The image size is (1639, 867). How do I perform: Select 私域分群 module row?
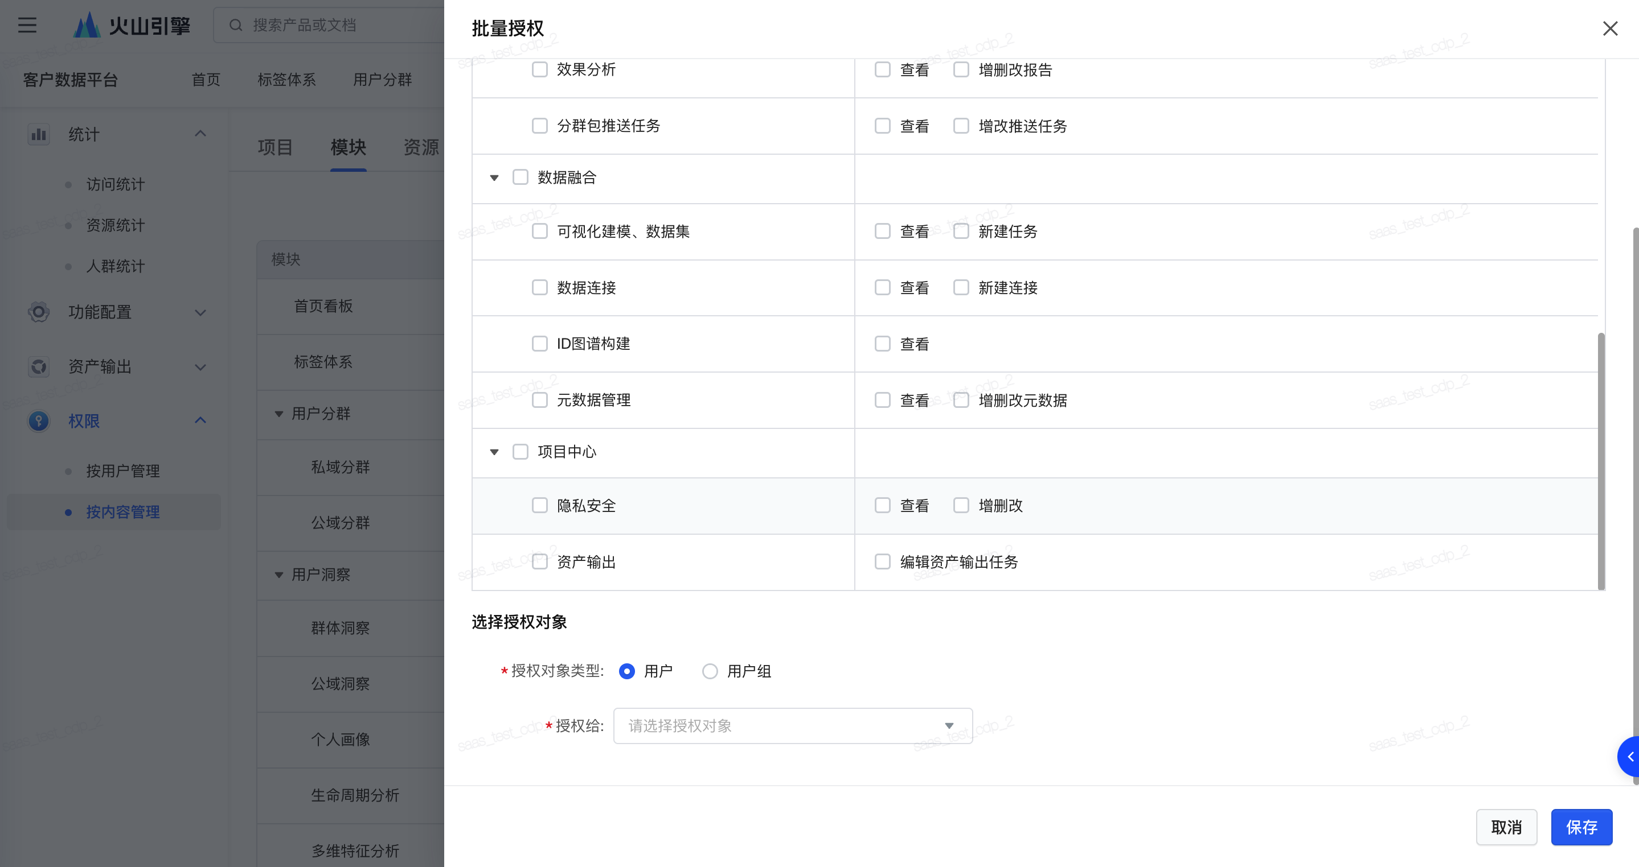351,467
